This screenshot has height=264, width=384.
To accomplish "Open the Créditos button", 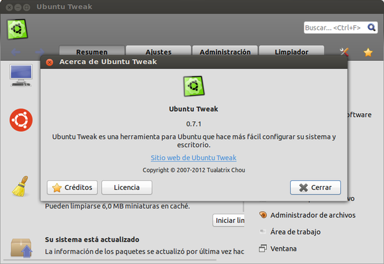I will (72, 187).
